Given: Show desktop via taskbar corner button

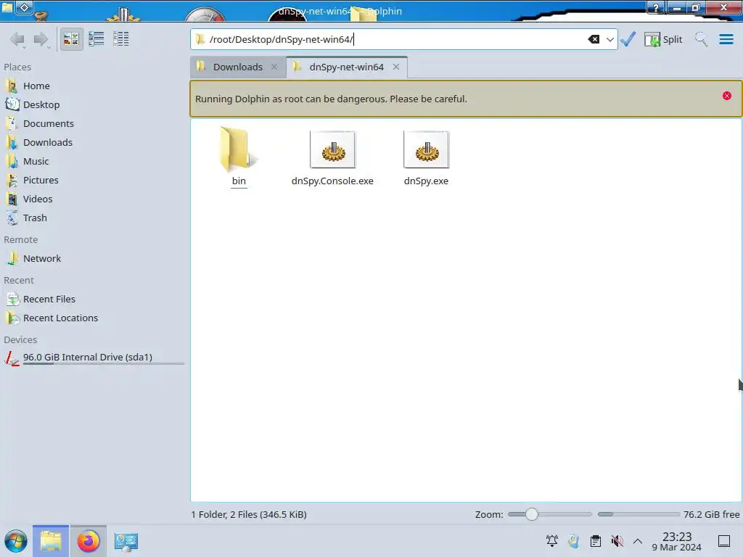Looking at the screenshot, I should [724, 541].
